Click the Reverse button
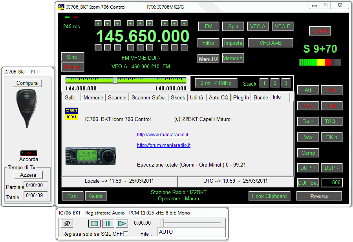The image size is (353, 242). 319,196
